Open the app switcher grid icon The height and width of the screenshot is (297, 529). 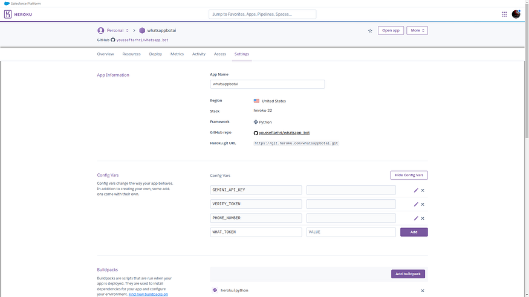point(504,14)
